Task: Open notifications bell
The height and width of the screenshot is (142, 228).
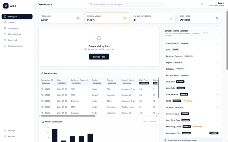Action: (202, 4)
